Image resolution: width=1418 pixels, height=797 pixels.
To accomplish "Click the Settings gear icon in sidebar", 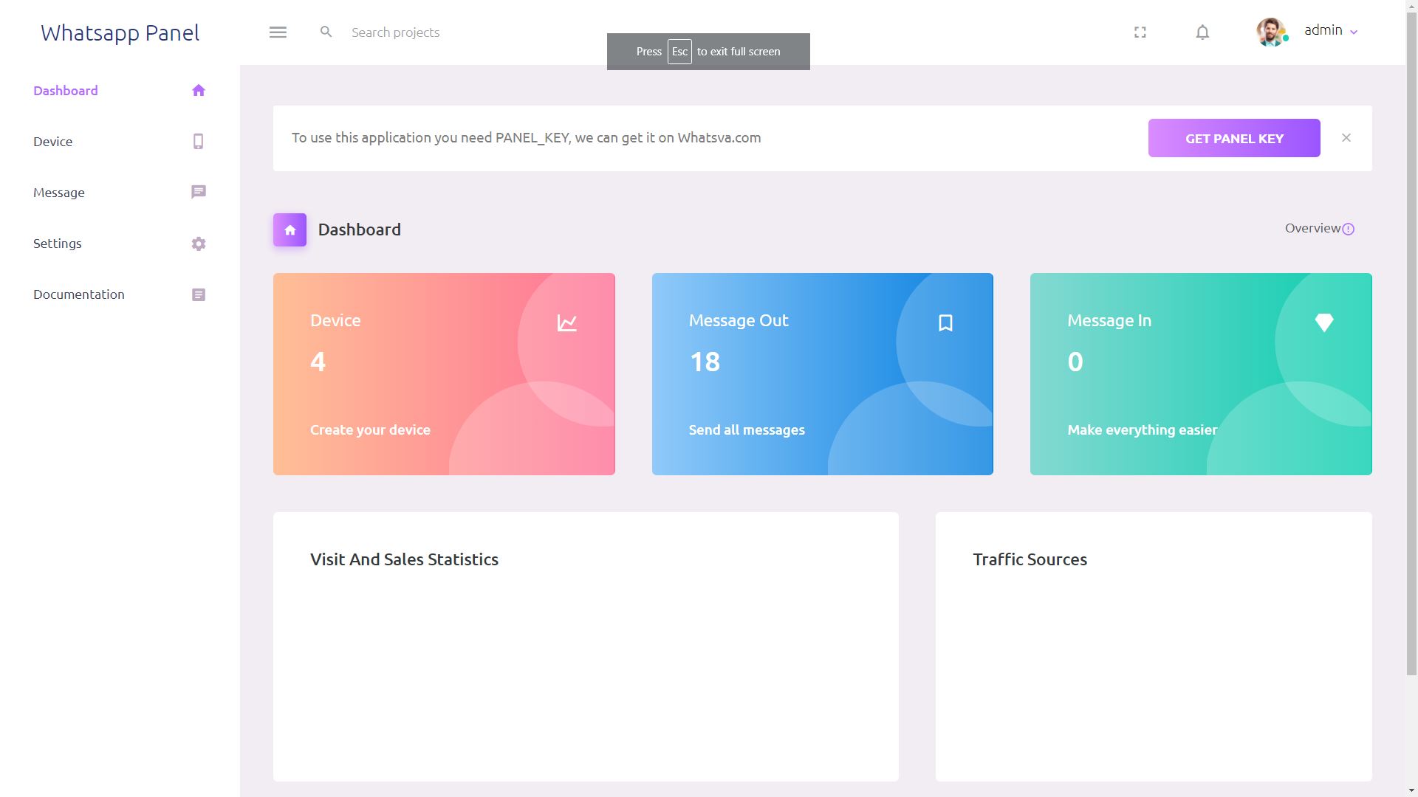I will pyautogui.click(x=198, y=244).
